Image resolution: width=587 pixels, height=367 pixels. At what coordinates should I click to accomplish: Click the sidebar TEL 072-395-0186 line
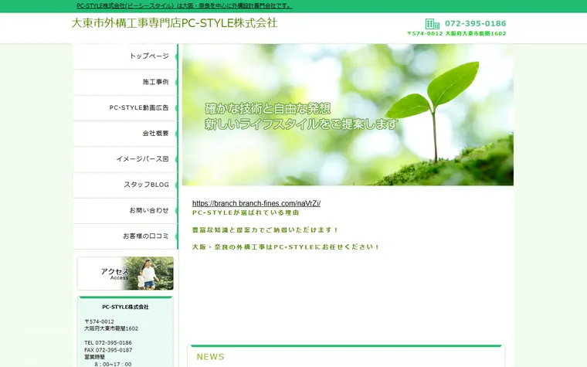point(108,342)
